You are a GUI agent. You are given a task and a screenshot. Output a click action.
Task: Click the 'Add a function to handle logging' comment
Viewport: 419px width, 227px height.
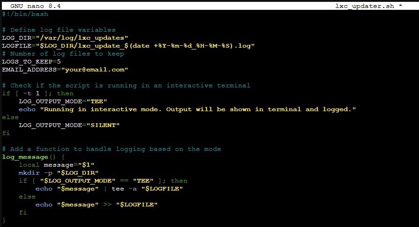[x=111, y=149]
